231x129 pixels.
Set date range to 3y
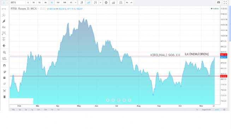[26, 110]
